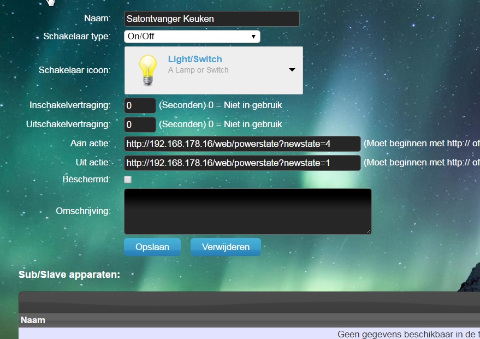Click inside the Omschrijving text area
This screenshot has width=480, height=339.
pyautogui.click(x=248, y=211)
